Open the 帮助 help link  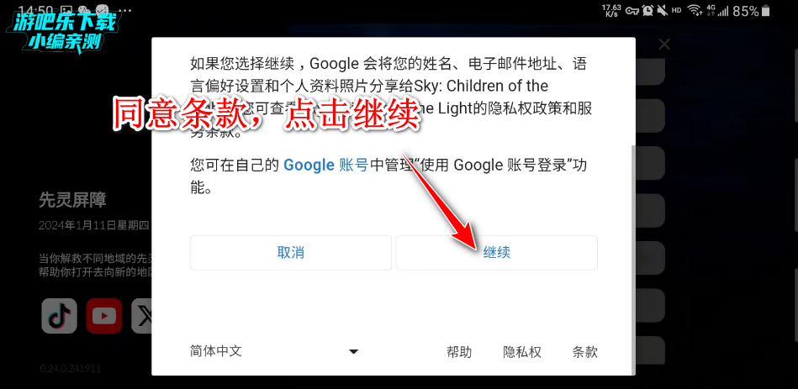(459, 352)
